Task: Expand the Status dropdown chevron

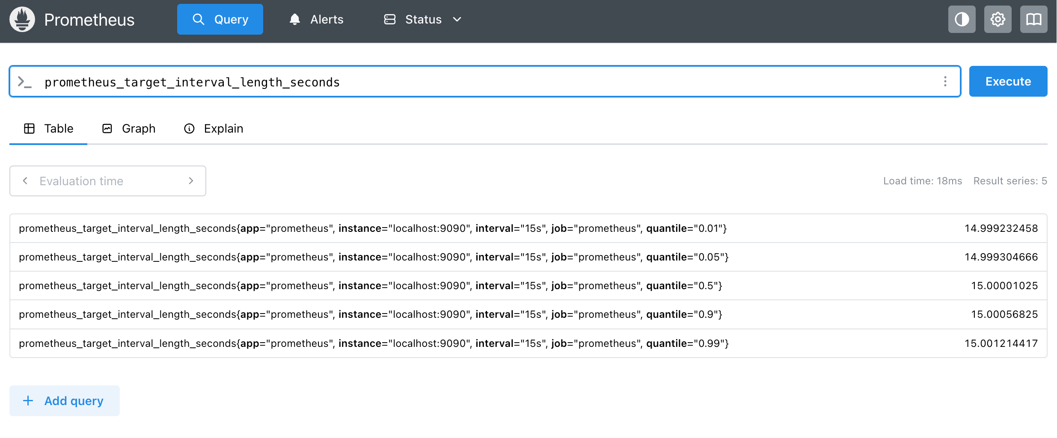Action: (x=457, y=20)
